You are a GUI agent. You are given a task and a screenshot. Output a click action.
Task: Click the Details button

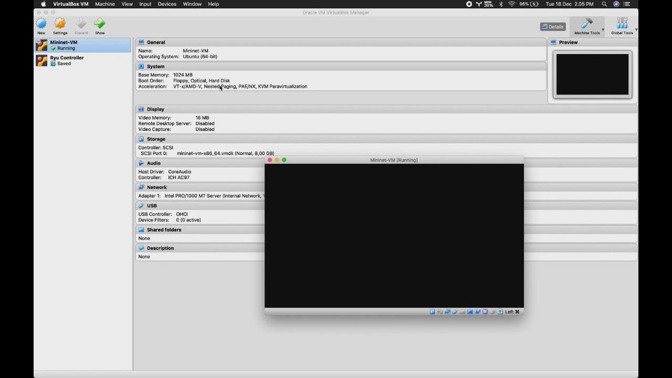pyautogui.click(x=553, y=26)
